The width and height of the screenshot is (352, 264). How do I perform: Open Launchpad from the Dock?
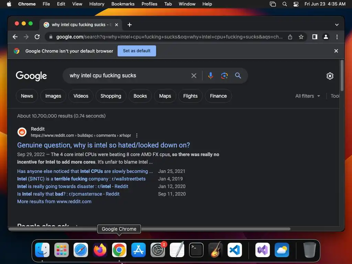click(62, 250)
